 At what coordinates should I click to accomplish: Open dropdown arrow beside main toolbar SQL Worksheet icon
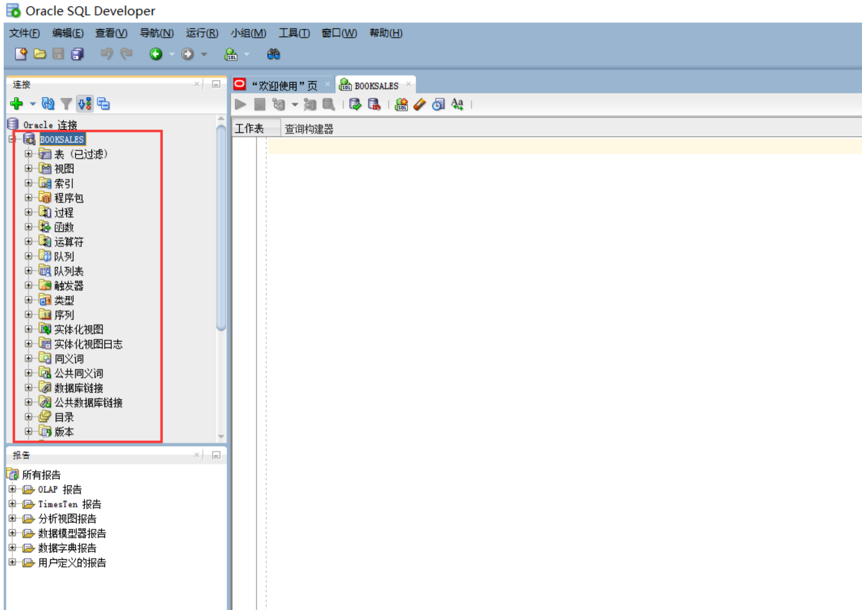(247, 54)
